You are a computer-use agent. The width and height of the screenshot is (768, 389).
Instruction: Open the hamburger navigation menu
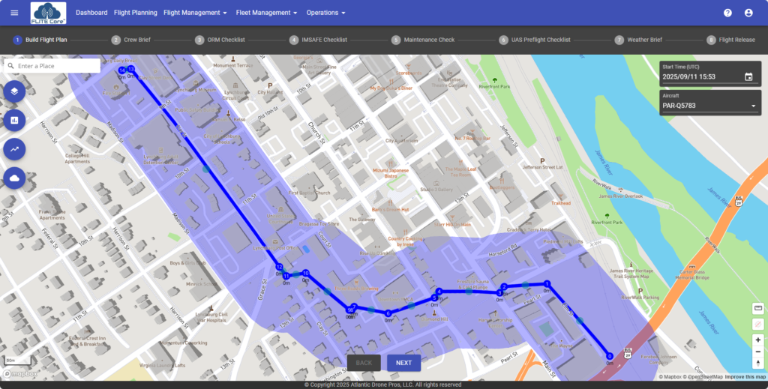coord(14,13)
